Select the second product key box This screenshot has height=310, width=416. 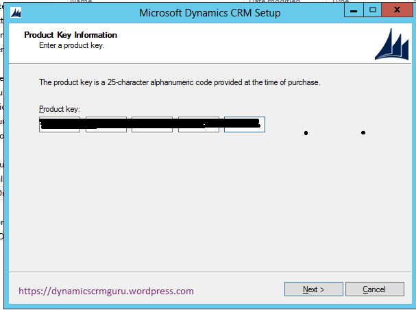click(106, 125)
